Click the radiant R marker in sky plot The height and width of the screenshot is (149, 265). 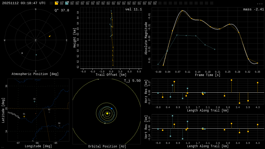22,53
